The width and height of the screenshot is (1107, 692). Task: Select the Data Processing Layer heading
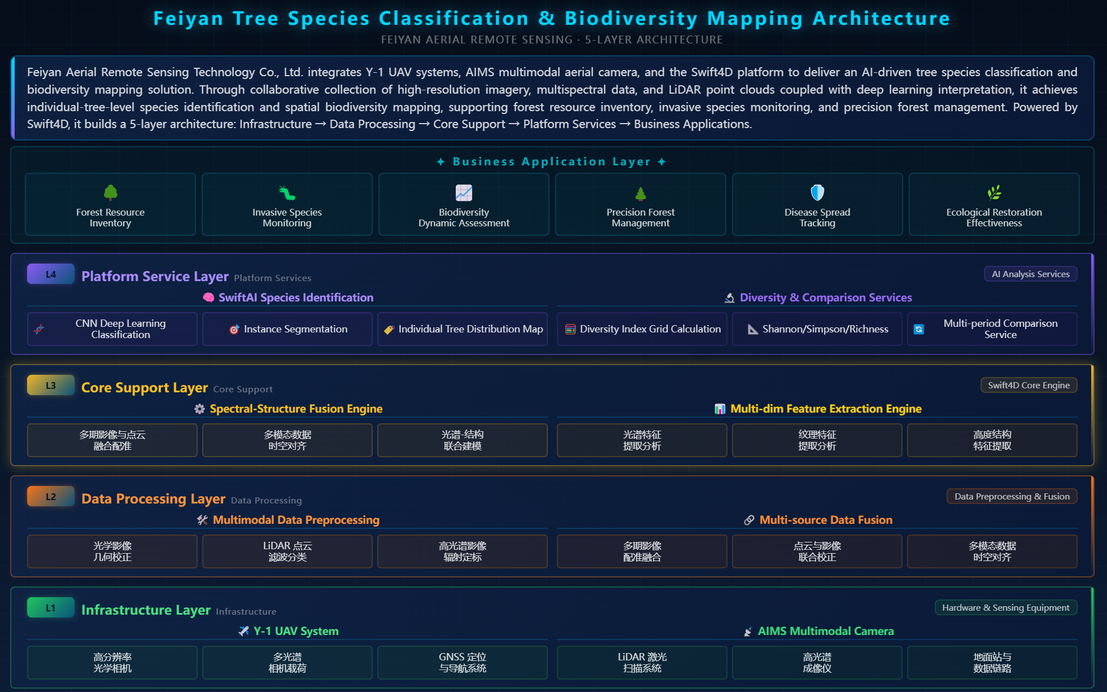[x=154, y=498]
